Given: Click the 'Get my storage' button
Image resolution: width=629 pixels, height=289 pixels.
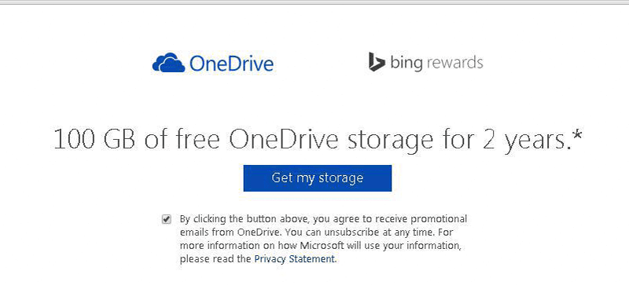Looking at the screenshot, I should pyautogui.click(x=318, y=178).
